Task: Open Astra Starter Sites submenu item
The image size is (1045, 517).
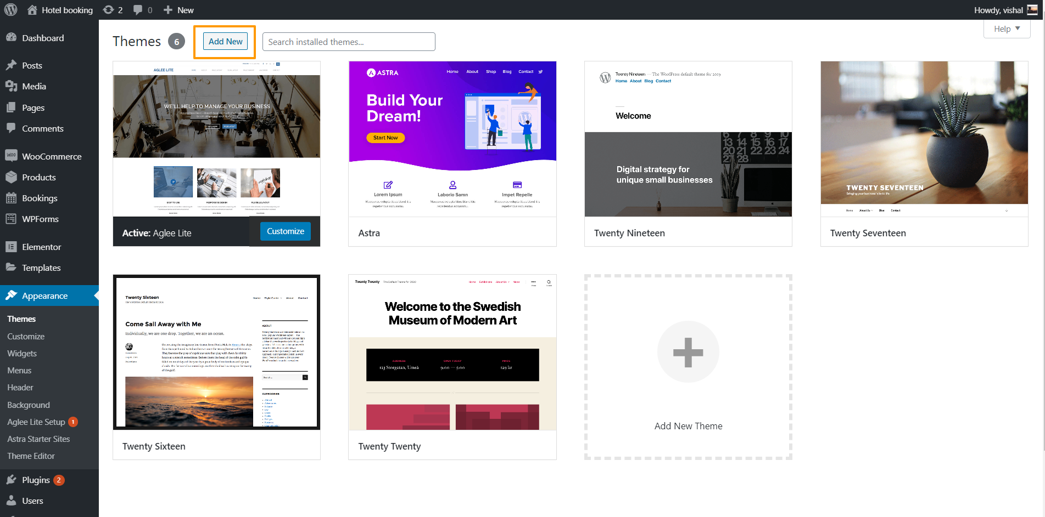Action: point(38,439)
